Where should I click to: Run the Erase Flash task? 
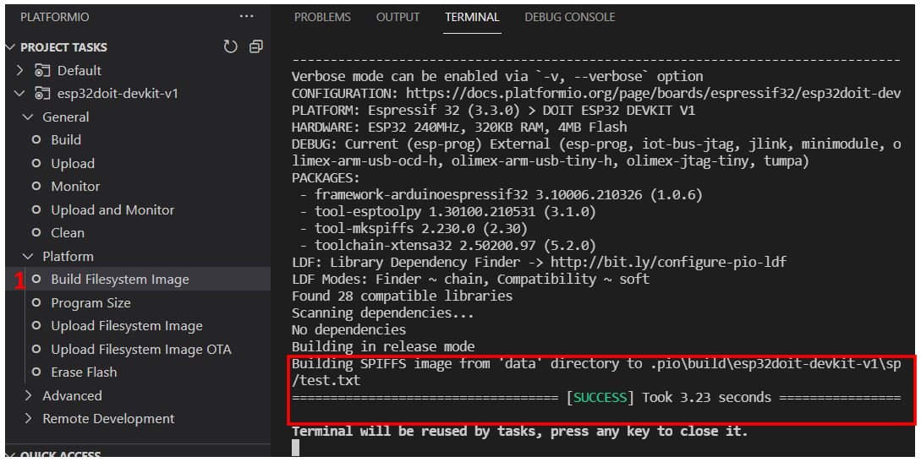point(84,372)
